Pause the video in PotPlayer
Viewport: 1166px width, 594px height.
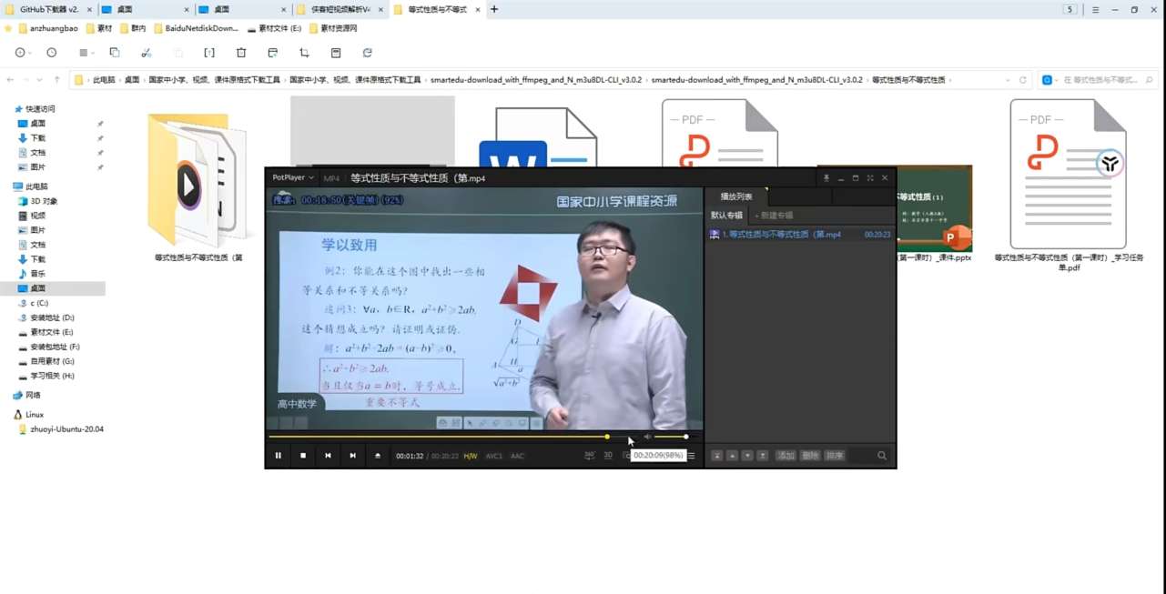(279, 456)
